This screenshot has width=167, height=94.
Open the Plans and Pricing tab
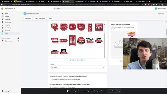pos(40,18)
